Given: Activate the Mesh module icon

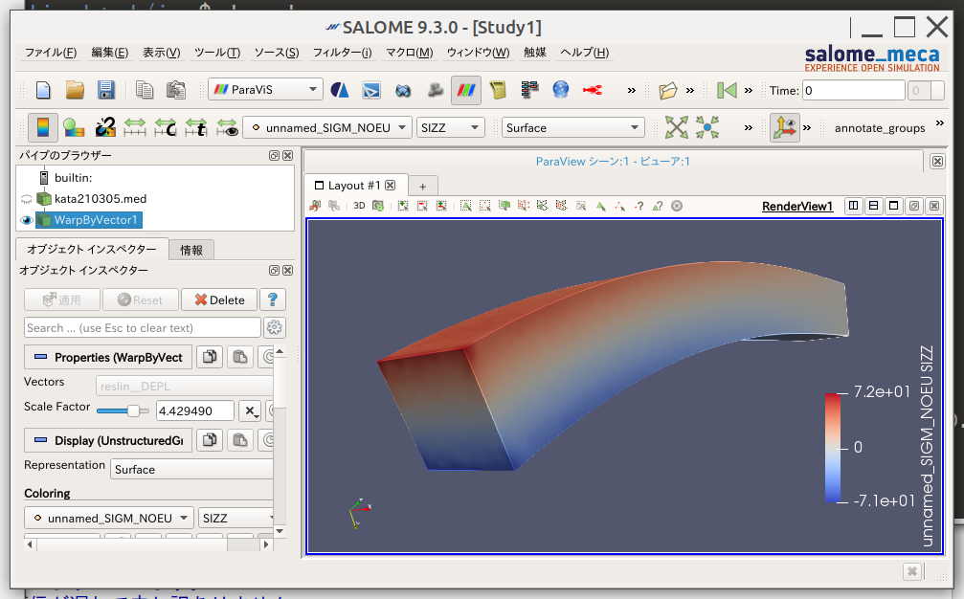Looking at the screenshot, I should point(403,90).
